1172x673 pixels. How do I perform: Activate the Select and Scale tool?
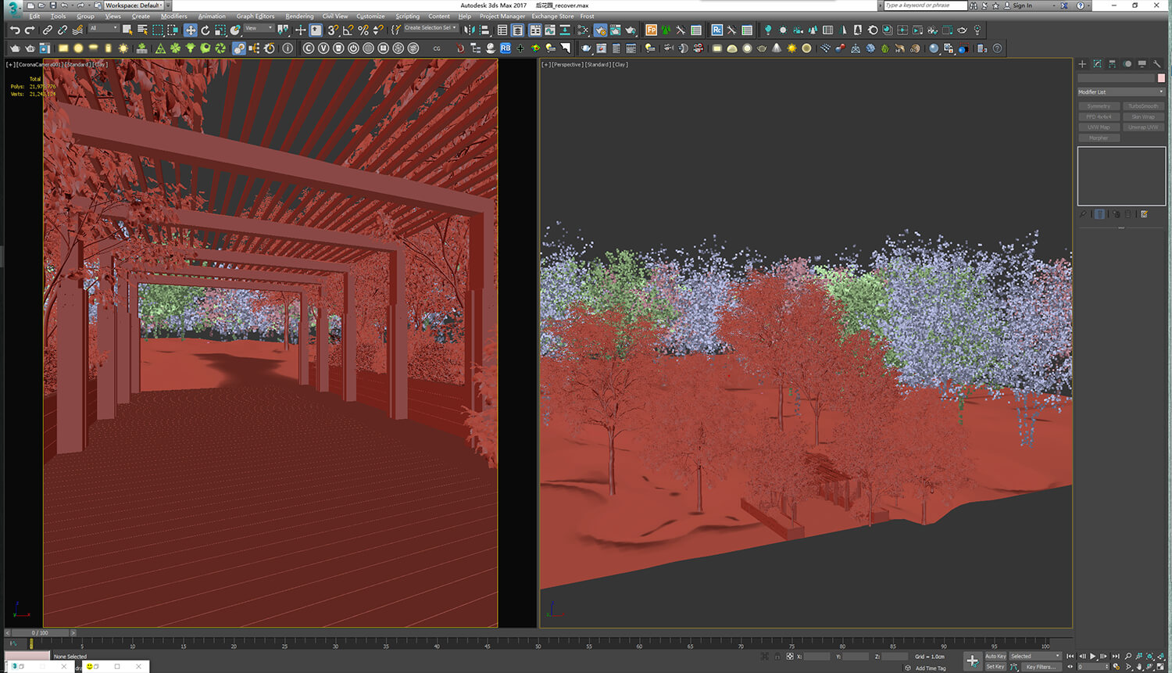click(220, 30)
